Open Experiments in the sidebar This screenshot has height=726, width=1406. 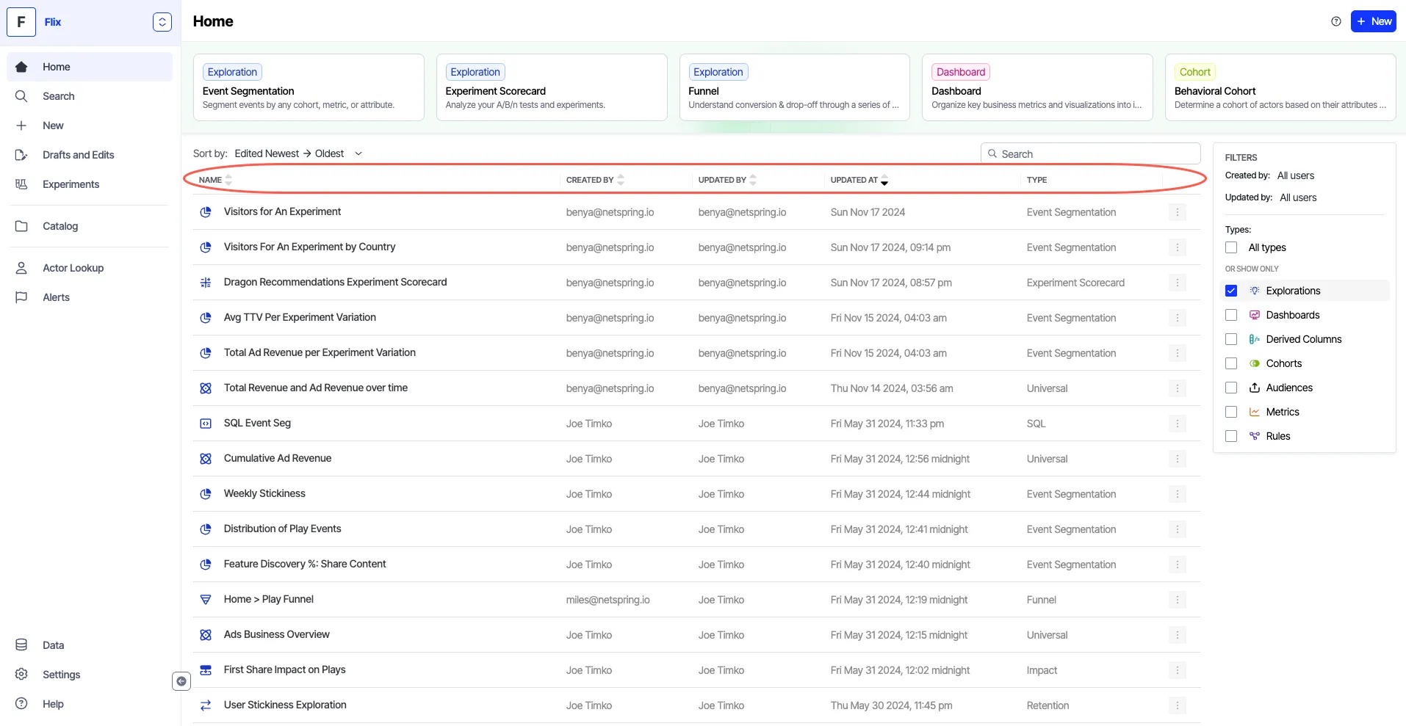click(x=71, y=184)
